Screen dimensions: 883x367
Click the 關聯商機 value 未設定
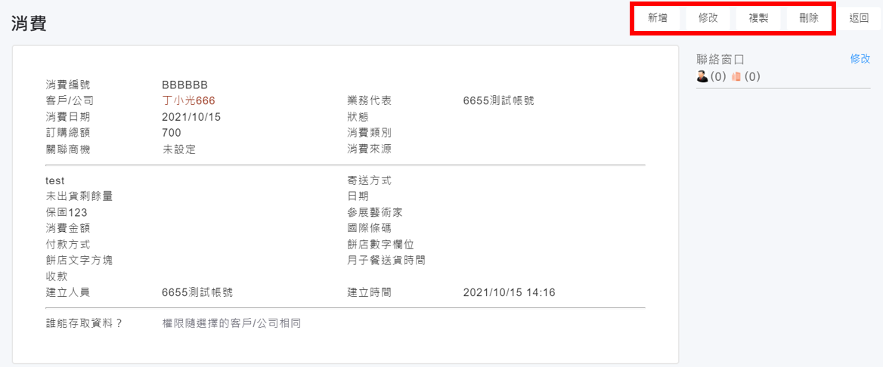point(178,150)
